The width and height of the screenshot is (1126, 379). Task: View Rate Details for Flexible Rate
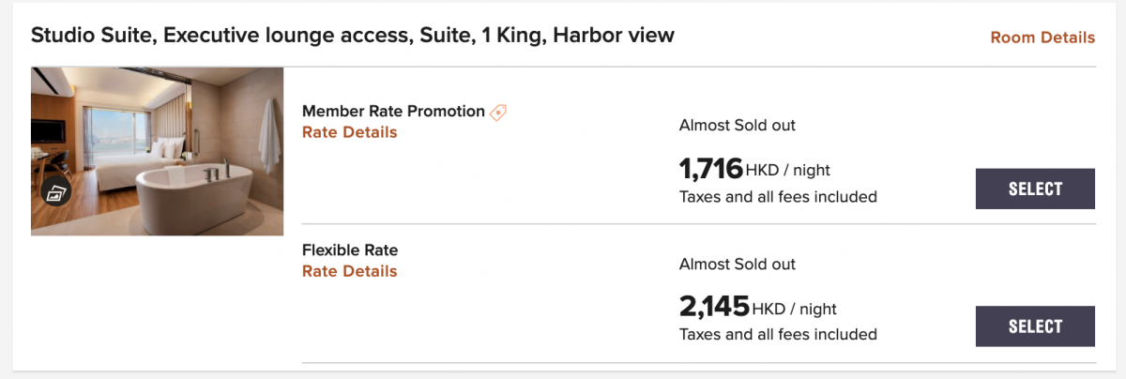(x=349, y=271)
